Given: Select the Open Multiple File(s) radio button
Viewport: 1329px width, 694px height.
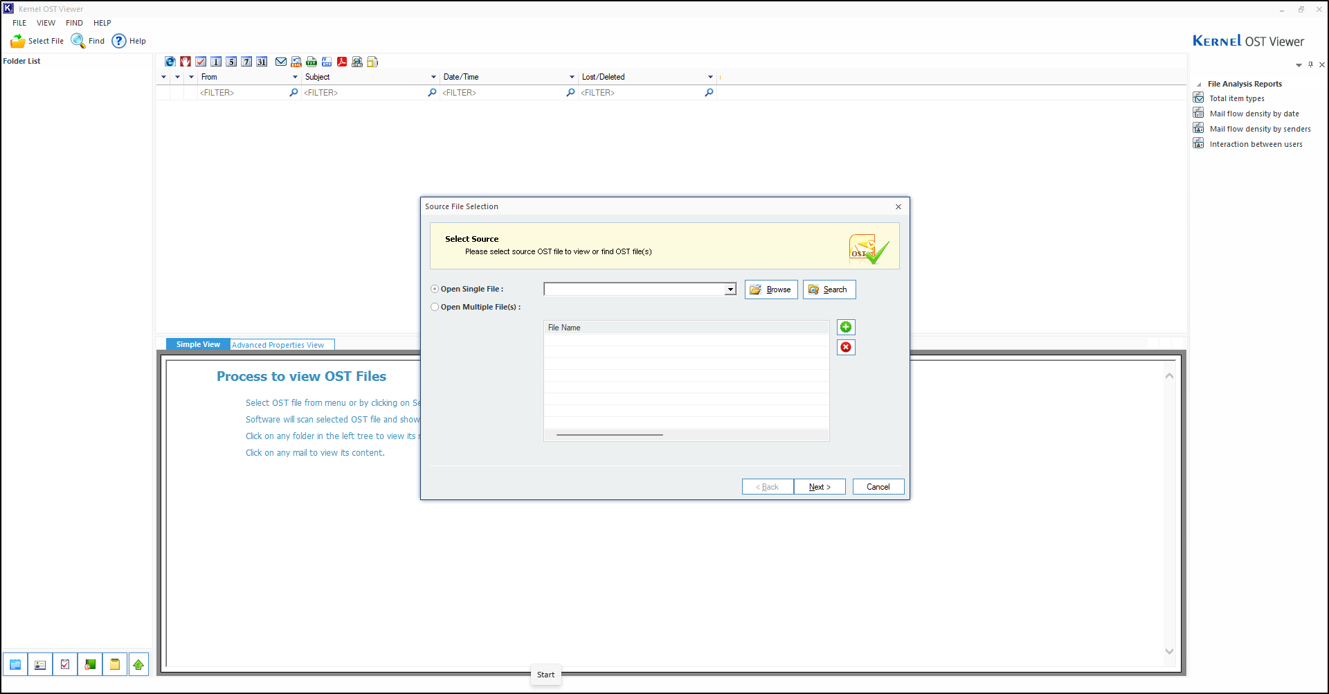Looking at the screenshot, I should [x=435, y=307].
